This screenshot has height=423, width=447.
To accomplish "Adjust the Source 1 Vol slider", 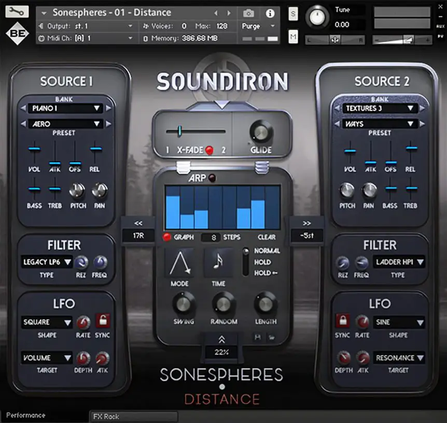I will coord(34,149).
